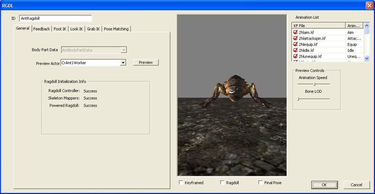Click the Idle animation cell
The image size is (375, 194).
[x=351, y=50]
